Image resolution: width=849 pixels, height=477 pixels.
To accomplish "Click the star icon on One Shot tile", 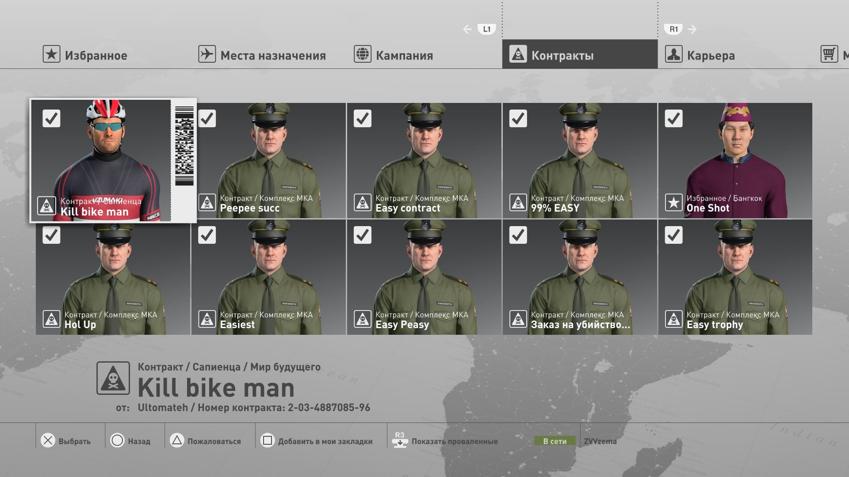I will tap(673, 203).
